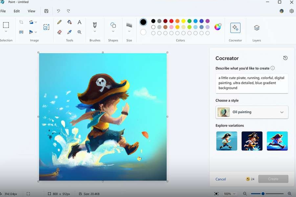
Task: Expand the Brushes dropdown arrow
Action: [x=95, y=31]
